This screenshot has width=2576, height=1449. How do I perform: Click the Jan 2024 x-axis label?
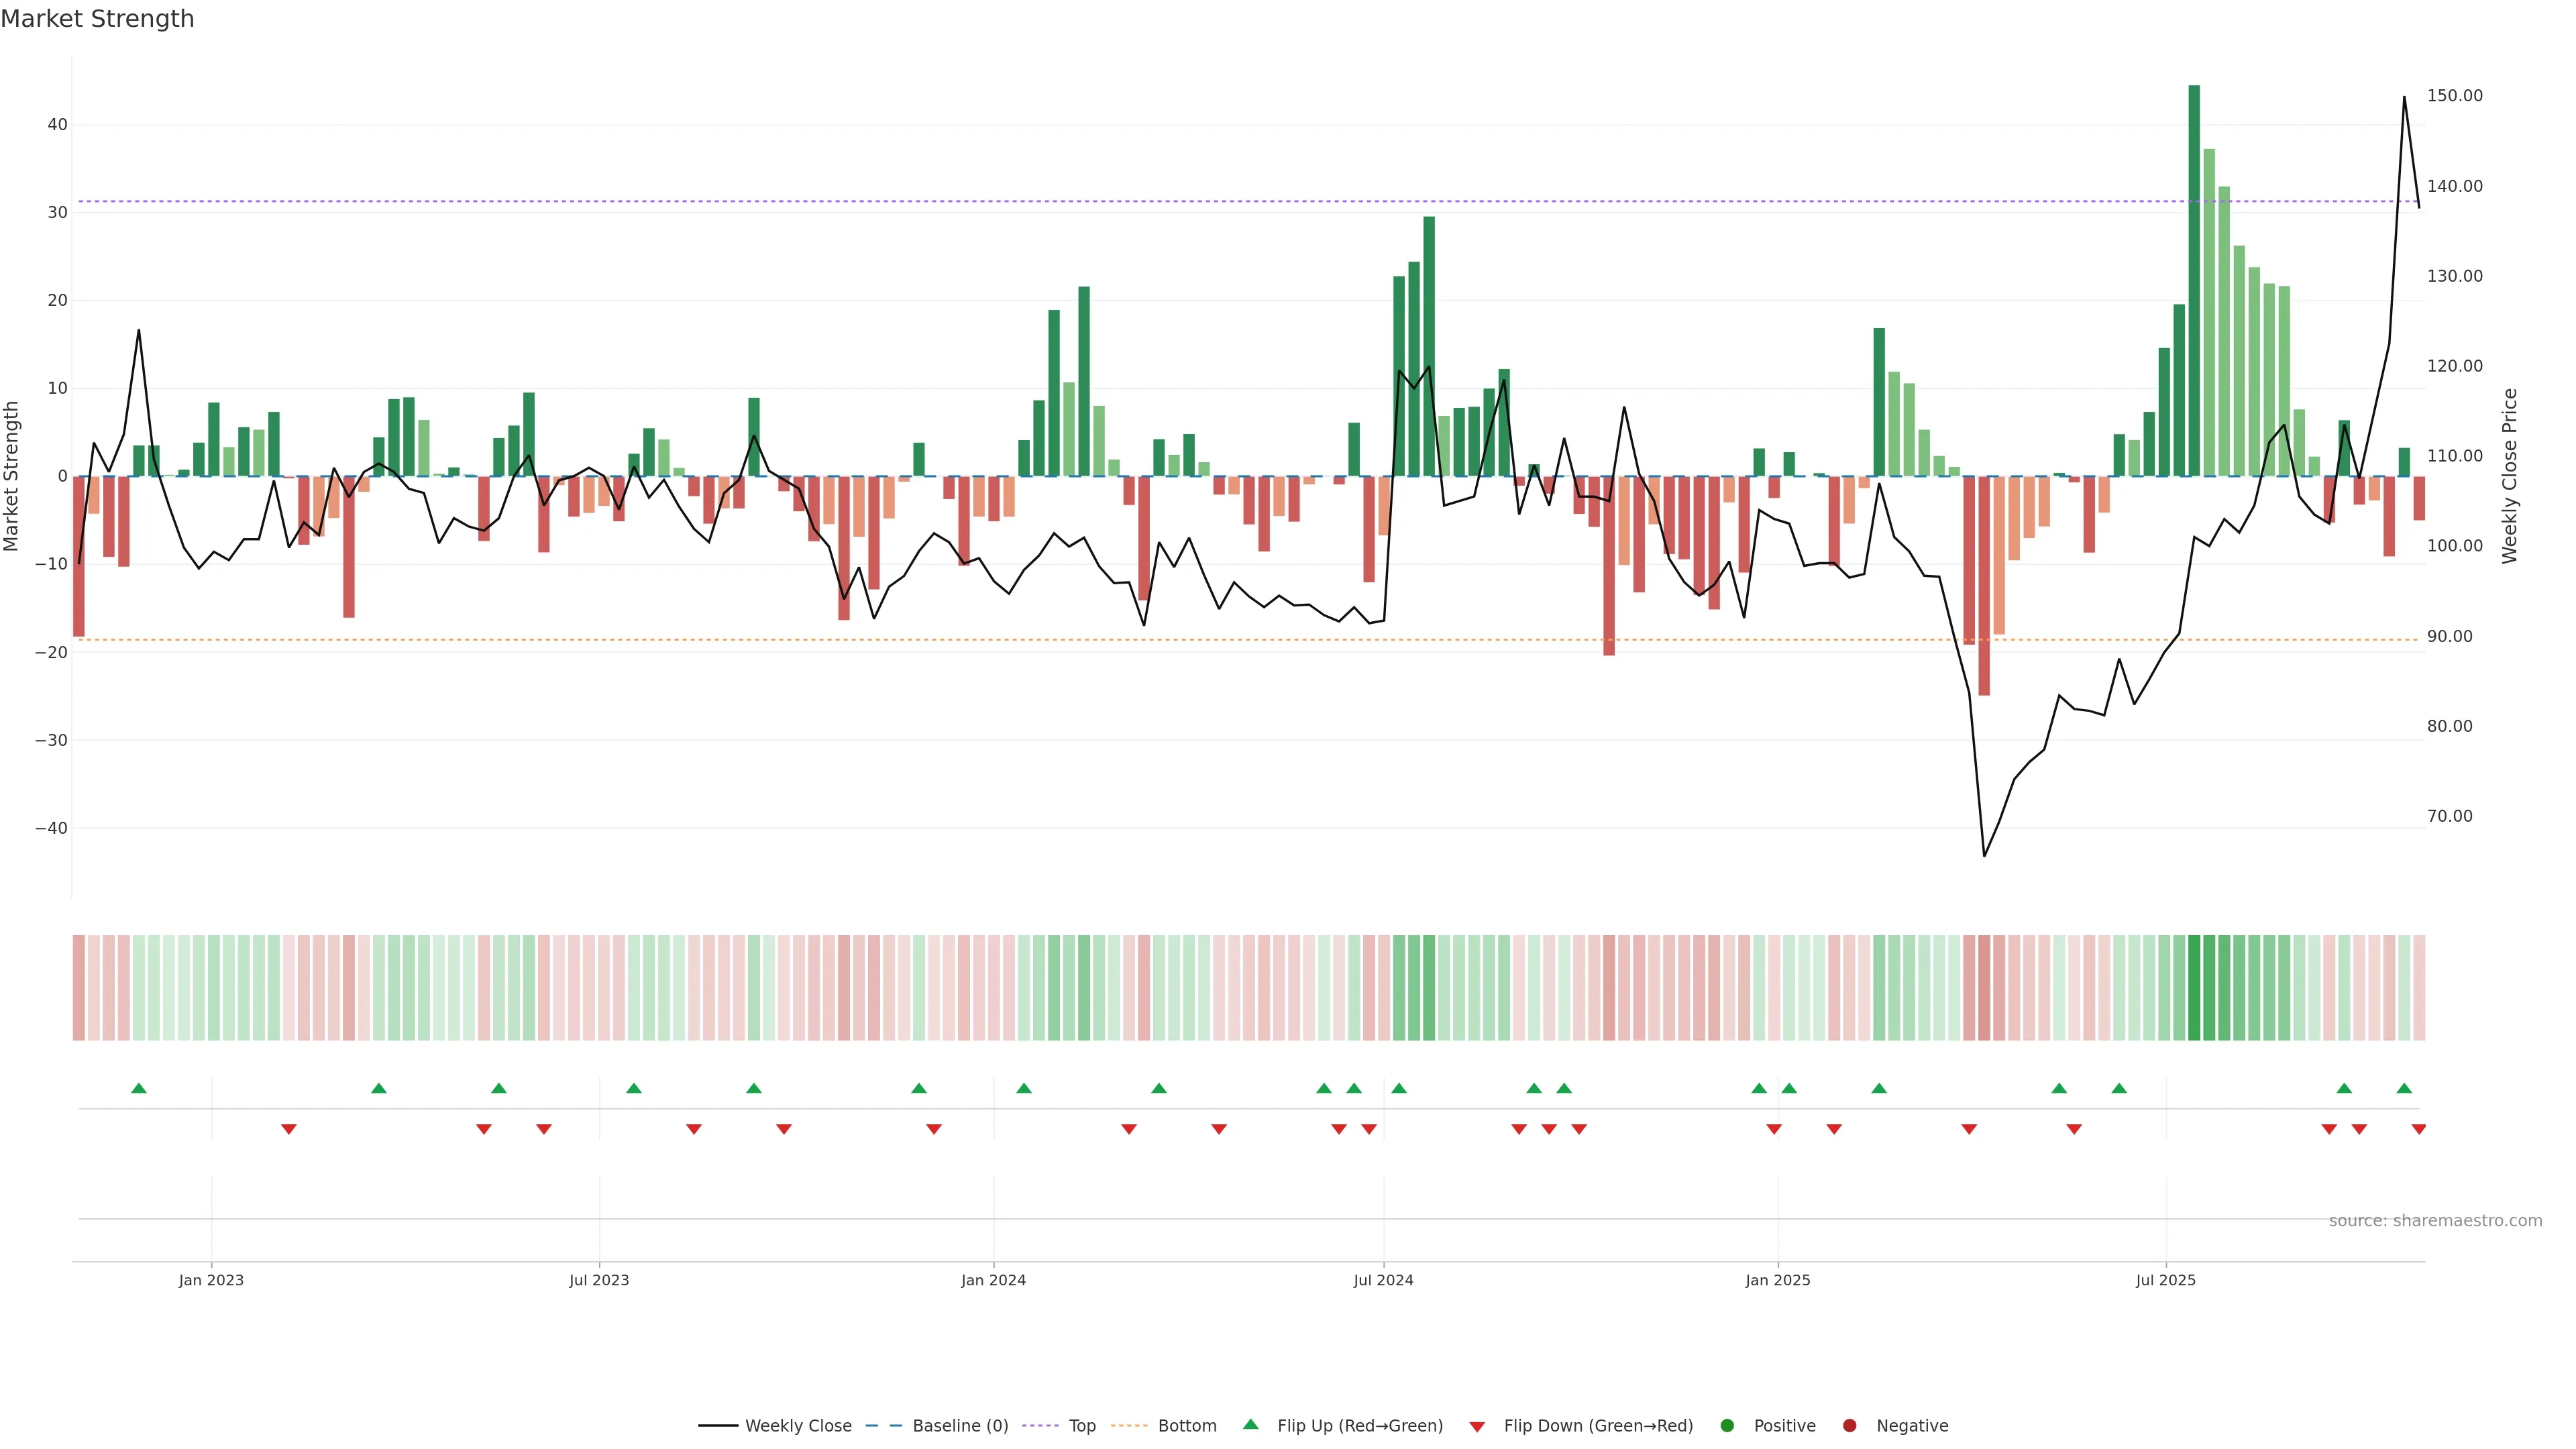tap(993, 1280)
